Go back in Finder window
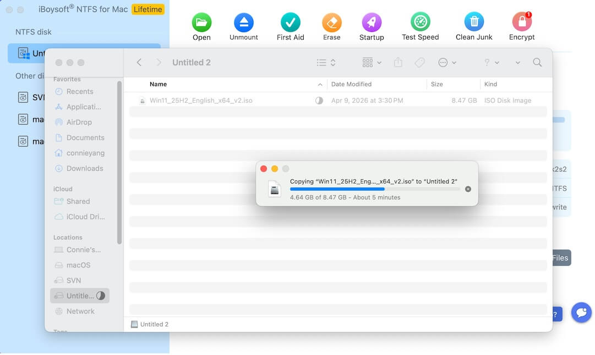Image resolution: width=595 pixels, height=355 pixels. (139, 63)
